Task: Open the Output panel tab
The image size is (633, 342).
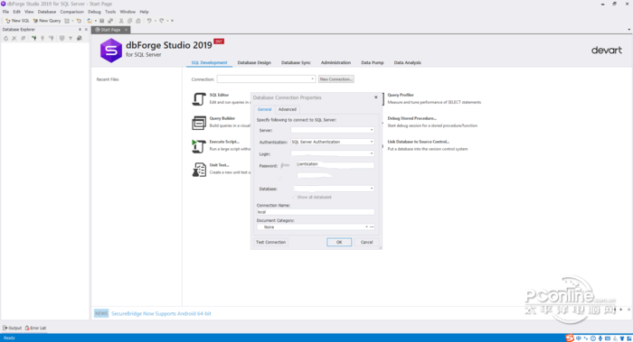Action: pos(12,328)
